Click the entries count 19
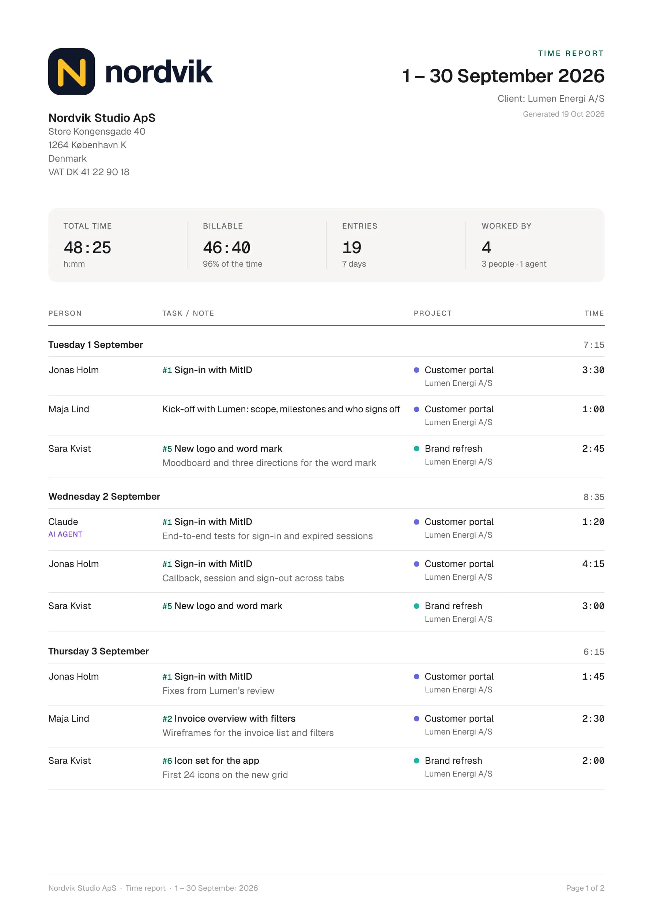Screen dimensions: 653x924 352,248
